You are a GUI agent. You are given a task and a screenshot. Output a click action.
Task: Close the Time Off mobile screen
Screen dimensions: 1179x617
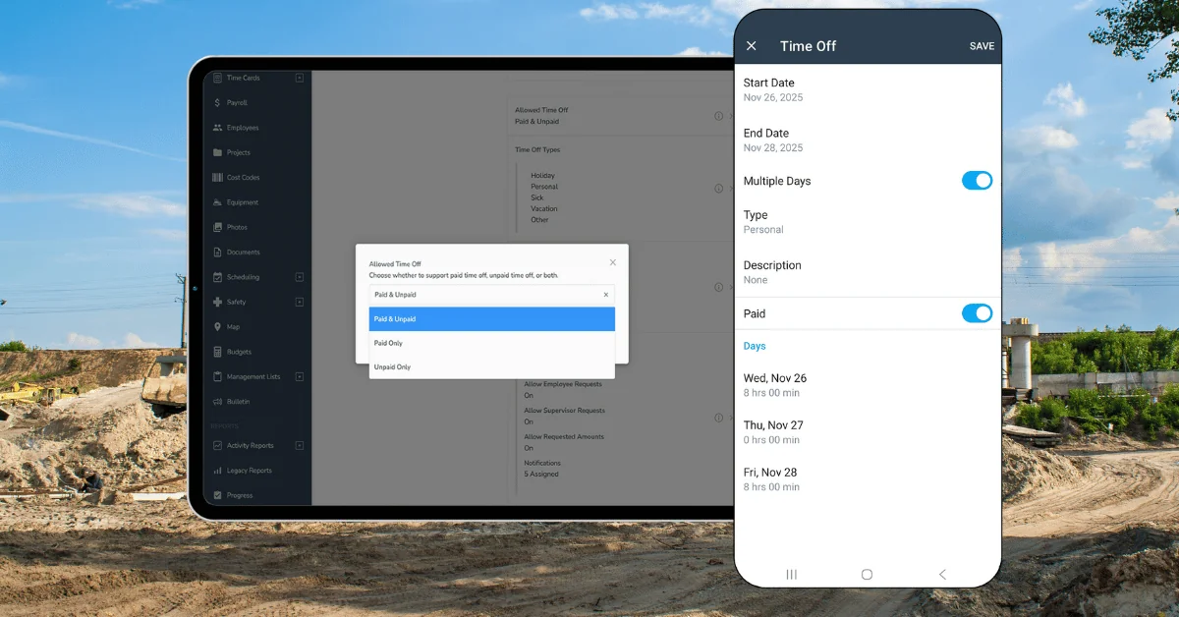752,46
